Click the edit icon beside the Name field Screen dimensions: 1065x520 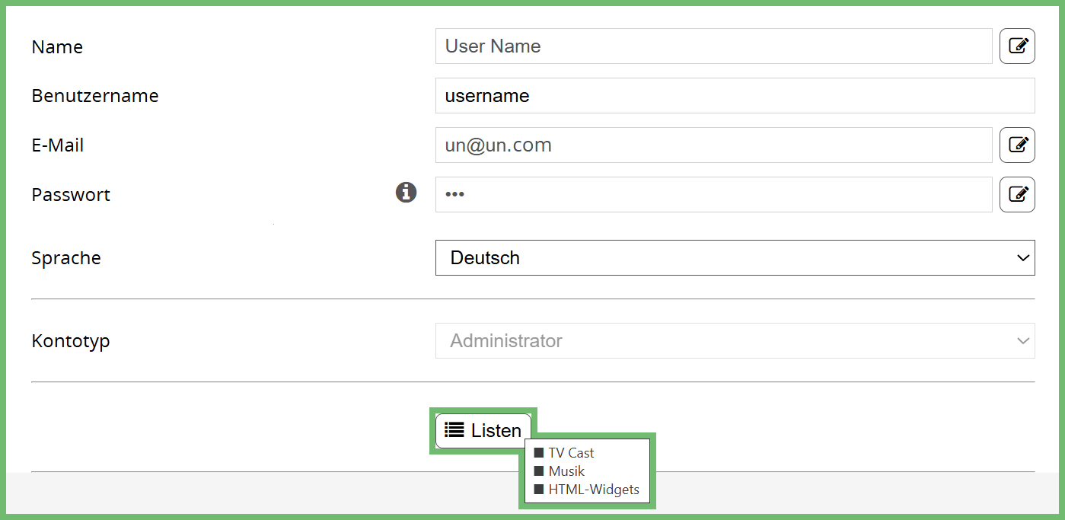pyautogui.click(x=1017, y=46)
